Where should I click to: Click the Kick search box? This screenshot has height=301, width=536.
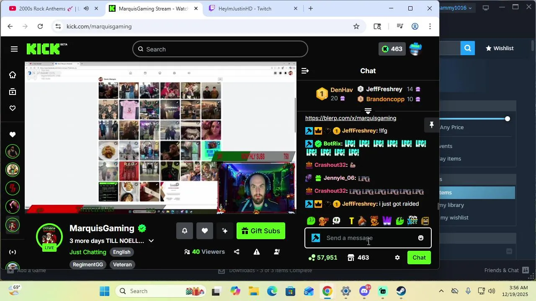[220, 49]
